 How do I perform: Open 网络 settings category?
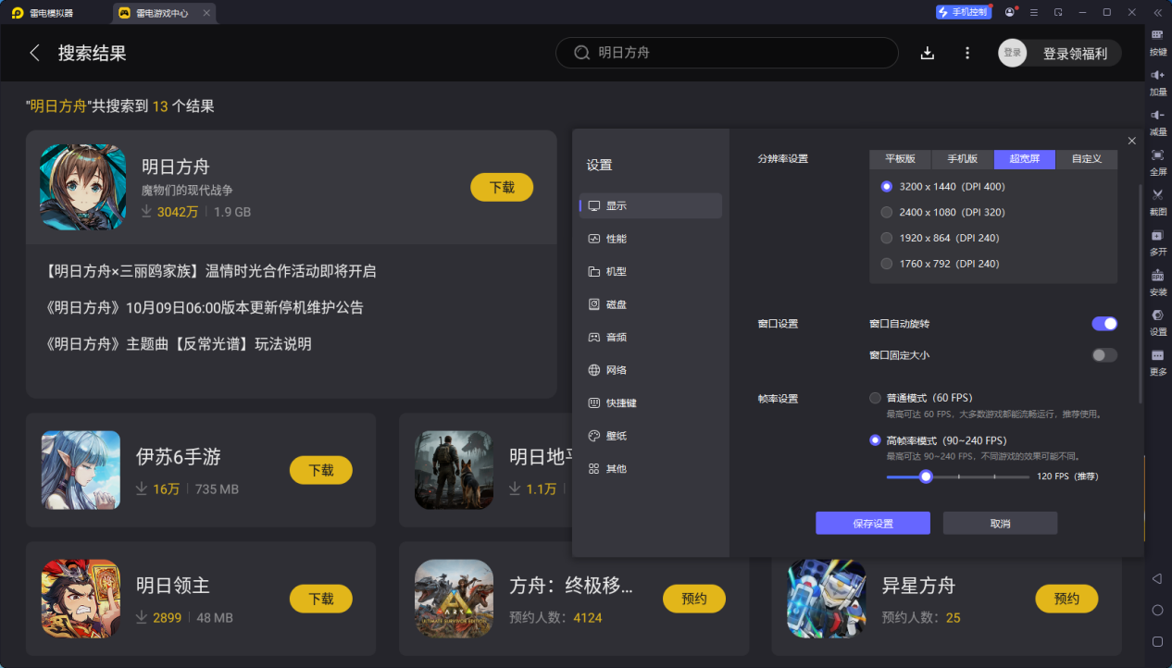[x=651, y=370]
